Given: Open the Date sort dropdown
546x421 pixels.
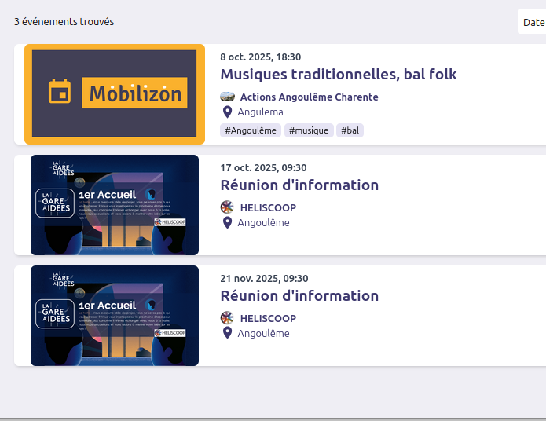Looking at the screenshot, I should [x=532, y=22].
